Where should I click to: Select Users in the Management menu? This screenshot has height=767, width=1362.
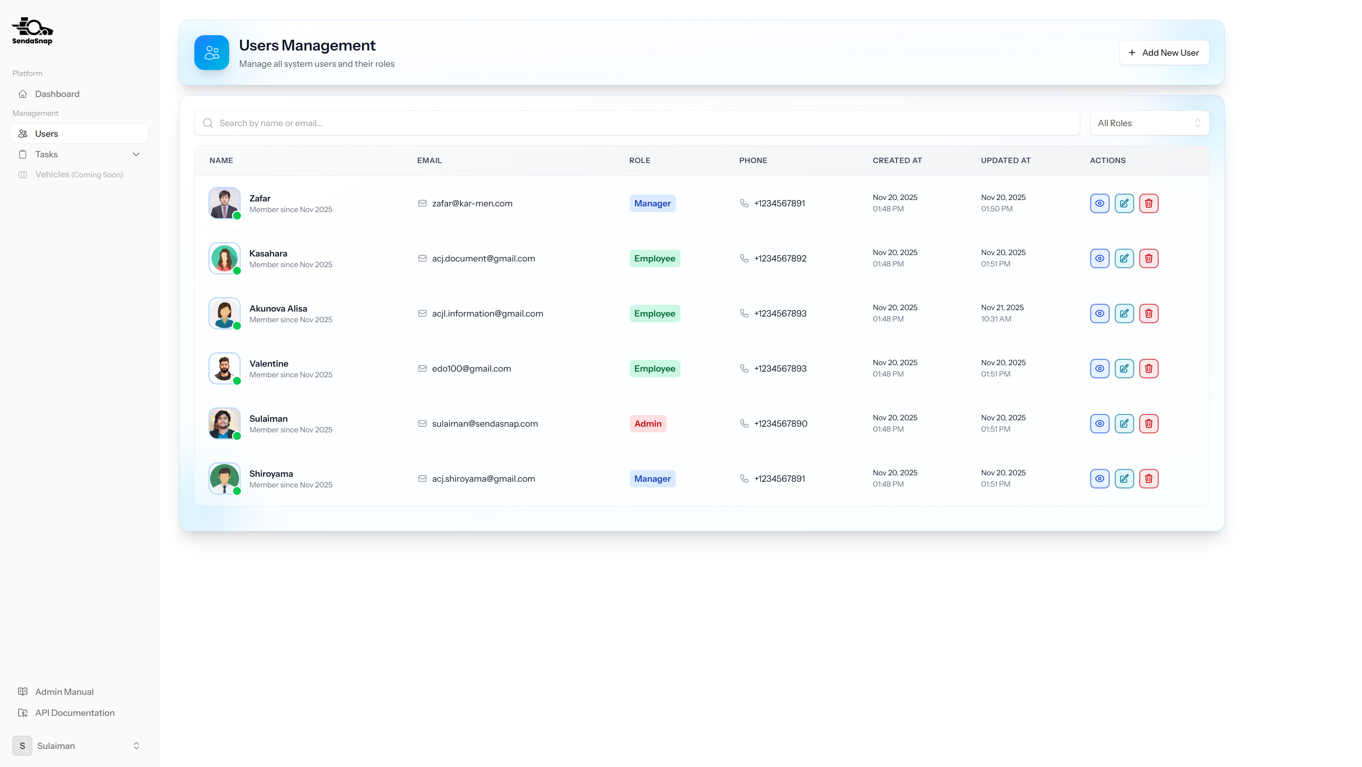[x=47, y=134]
